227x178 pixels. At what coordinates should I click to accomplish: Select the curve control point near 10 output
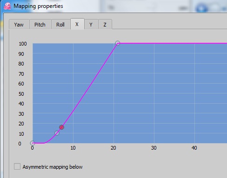click(57, 133)
